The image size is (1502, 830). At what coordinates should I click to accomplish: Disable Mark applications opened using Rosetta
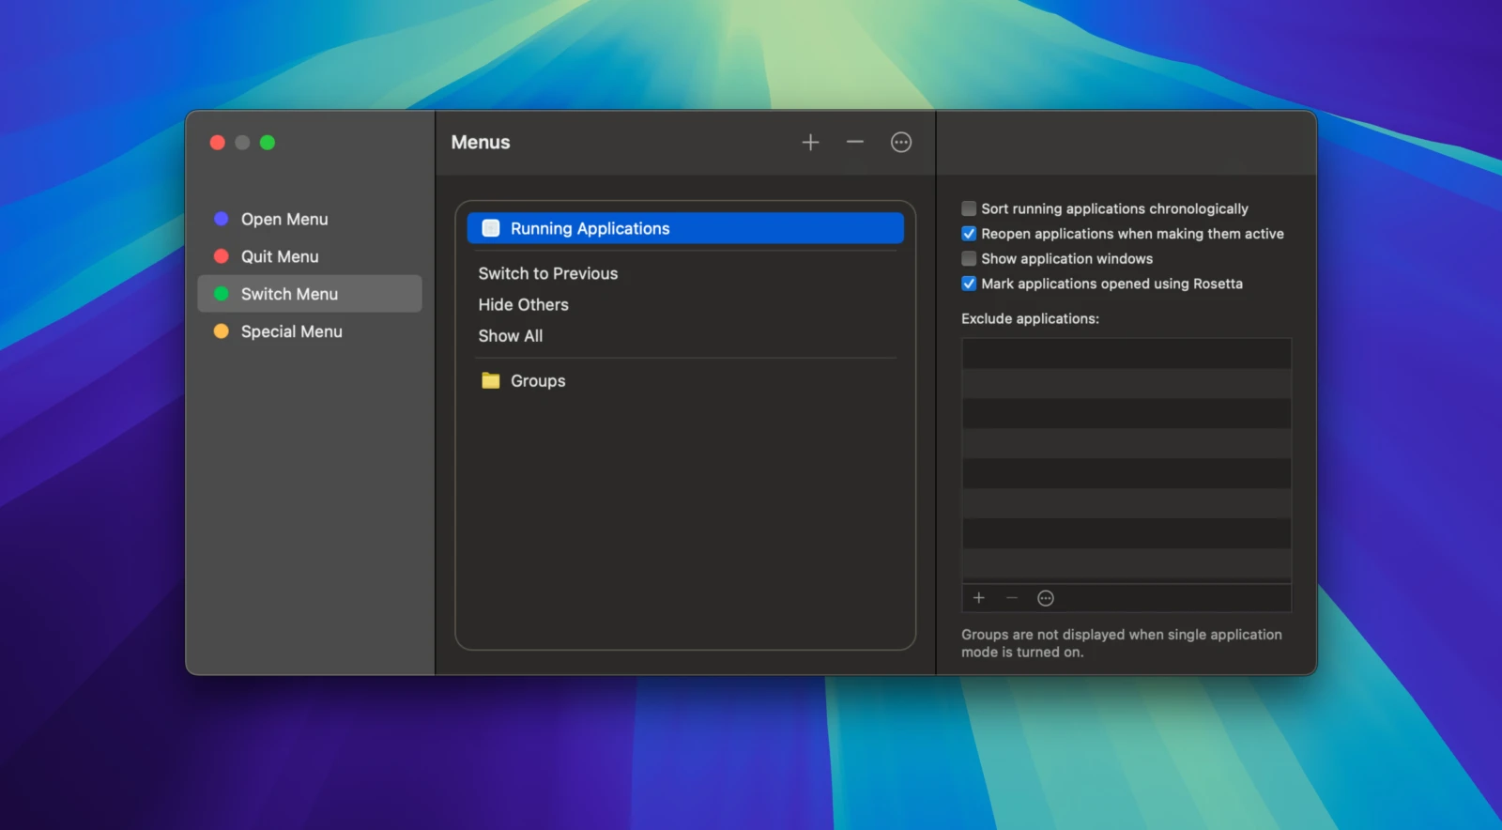coord(969,284)
